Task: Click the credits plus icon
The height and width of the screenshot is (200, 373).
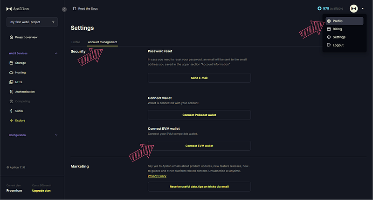Action: 319,8
